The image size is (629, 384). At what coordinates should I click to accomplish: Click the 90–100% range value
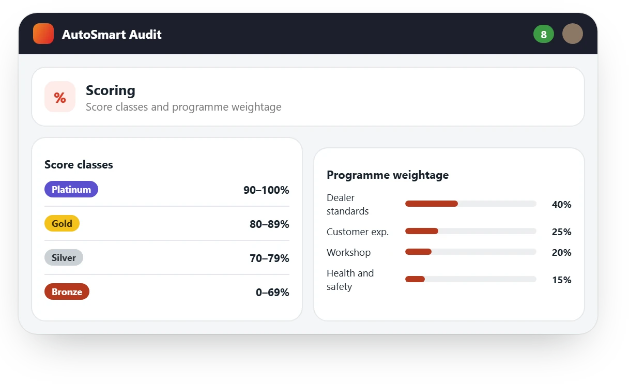coord(266,190)
